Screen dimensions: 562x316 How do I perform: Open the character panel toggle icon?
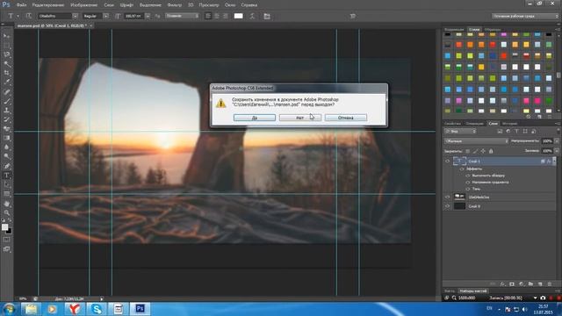tap(267, 16)
